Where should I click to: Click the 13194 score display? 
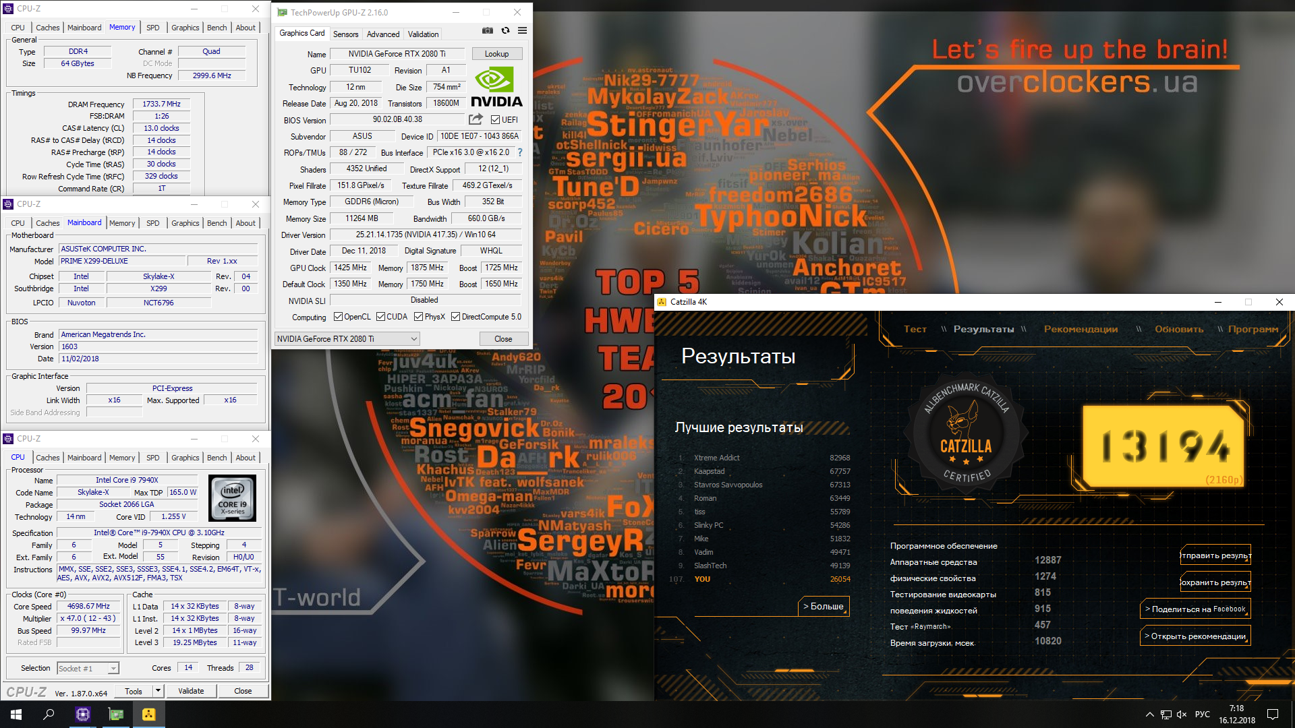[1164, 446]
